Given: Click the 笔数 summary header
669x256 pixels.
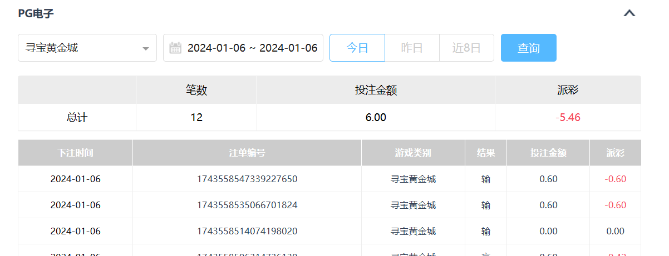Looking at the screenshot, I should pyautogui.click(x=196, y=90).
